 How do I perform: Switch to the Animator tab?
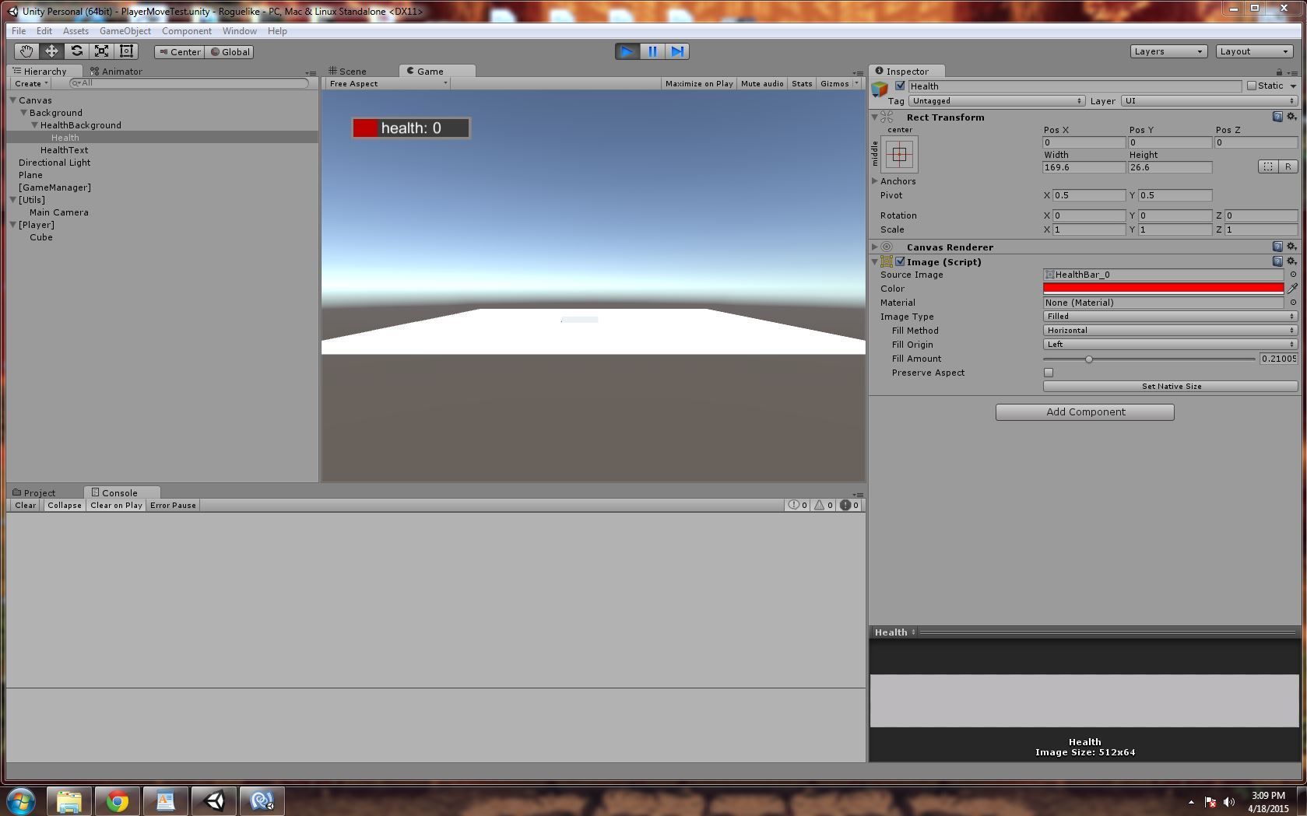point(116,71)
